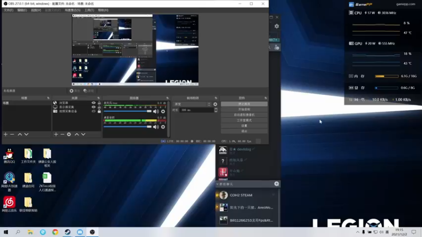This screenshot has width=422, height=237.
Task: Click the start recording button in Controls
Action: point(244,110)
